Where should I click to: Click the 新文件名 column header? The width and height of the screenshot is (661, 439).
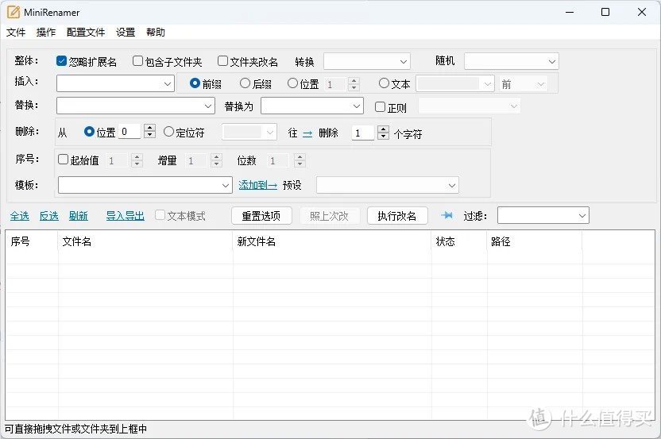tap(332, 241)
